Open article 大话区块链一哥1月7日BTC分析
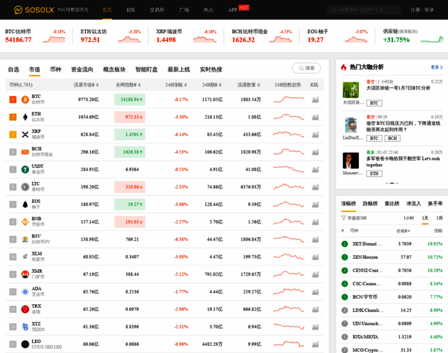Viewport: 448px width, 353px height. [398, 88]
